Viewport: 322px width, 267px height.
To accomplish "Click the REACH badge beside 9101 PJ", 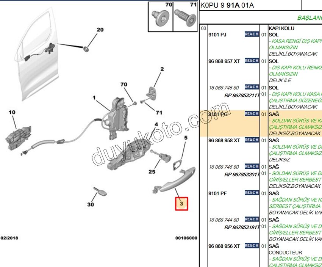I will tap(252, 35).
